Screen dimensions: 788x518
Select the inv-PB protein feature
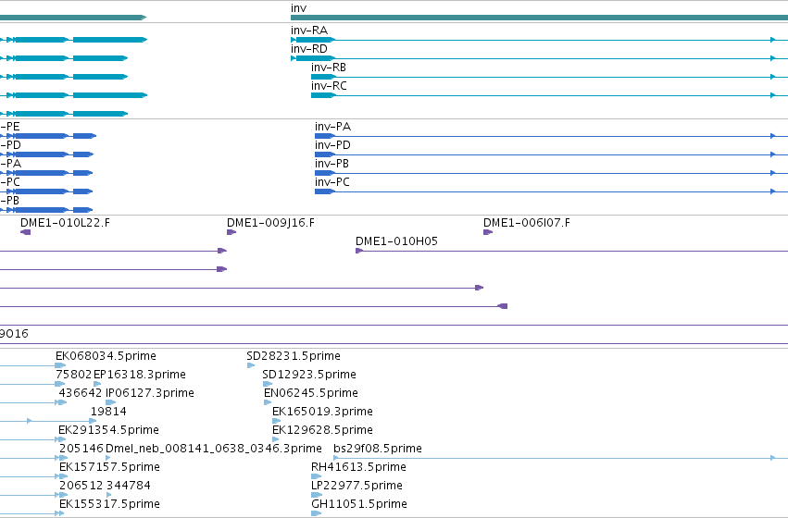pos(551,173)
